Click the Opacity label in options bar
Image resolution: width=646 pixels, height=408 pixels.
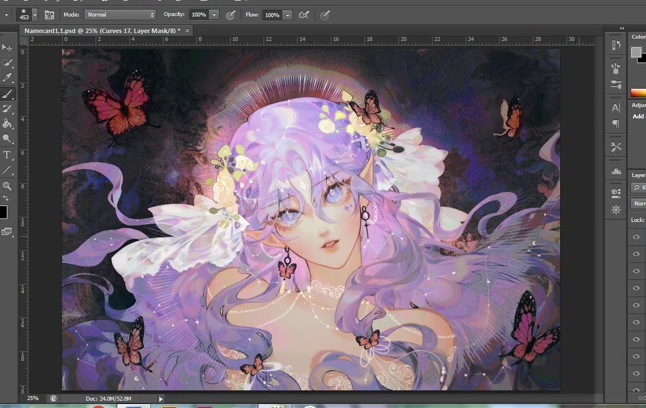(174, 14)
